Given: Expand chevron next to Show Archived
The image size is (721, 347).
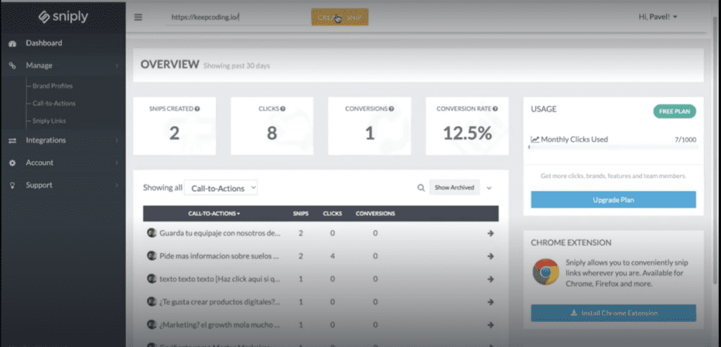Looking at the screenshot, I should point(489,188).
